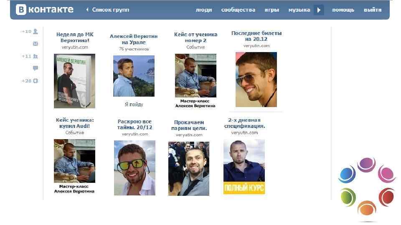This screenshot has height=225, width=401.
Task: Click the помощь link
Action: (343, 10)
